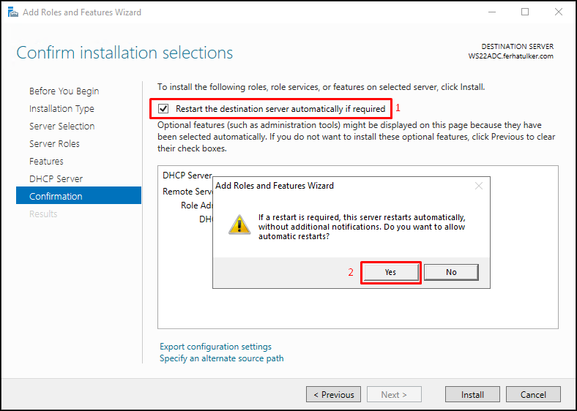577x411 pixels.
Task: Uncheck restart destination server automatically checkbox
Action: point(163,109)
